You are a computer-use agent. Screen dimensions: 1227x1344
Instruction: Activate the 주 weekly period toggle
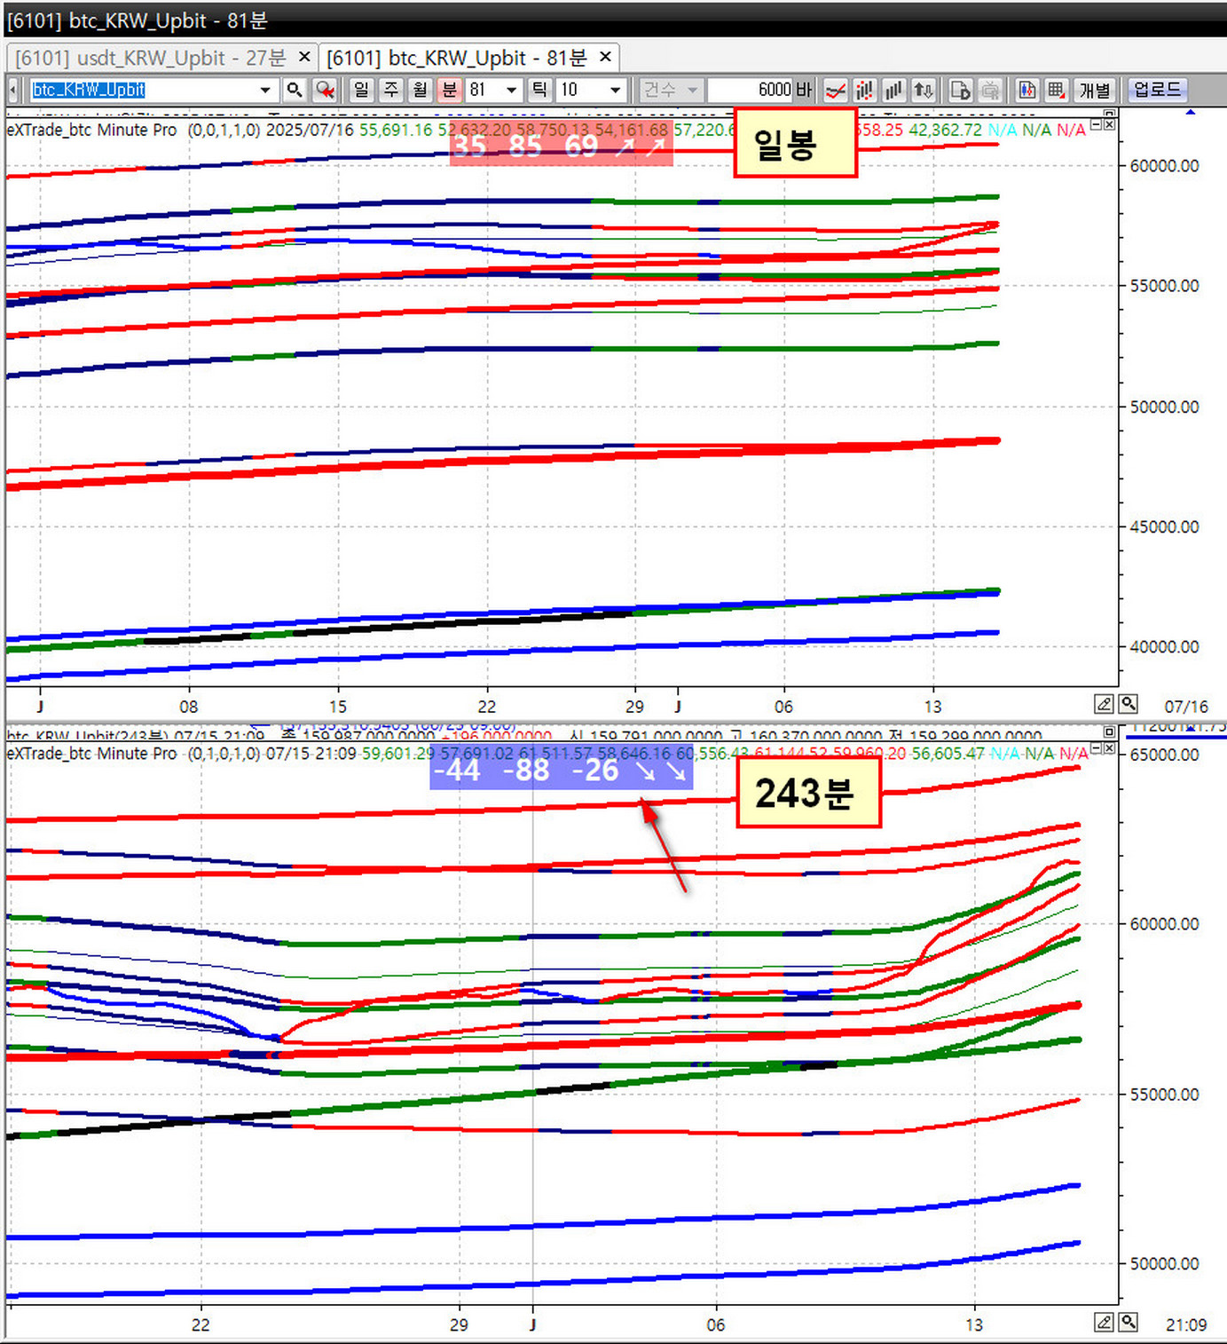tap(390, 90)
